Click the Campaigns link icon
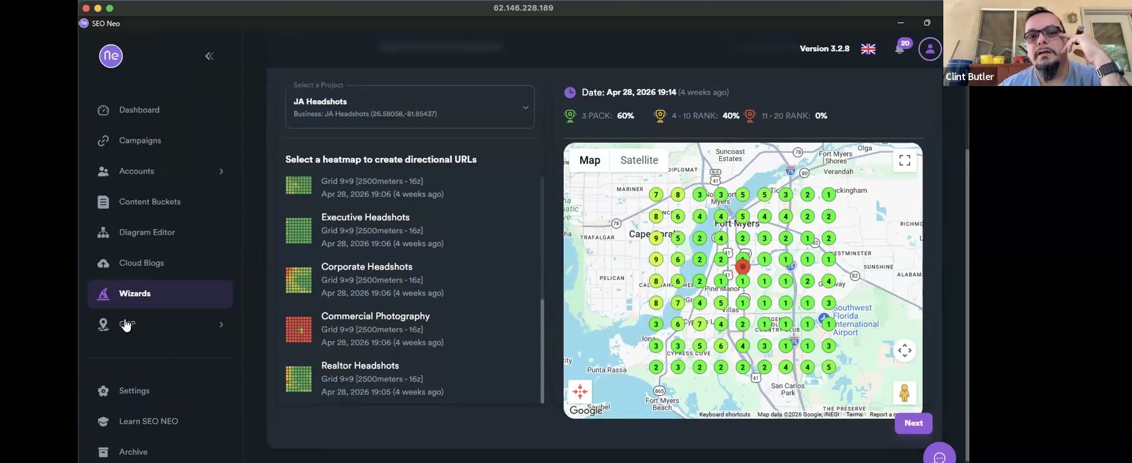Screen dimensions: 1132x463 [x=103, y=141]
